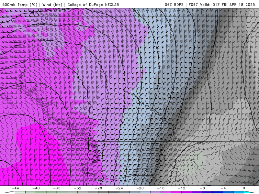The height and width of the screenshot is (194, 259).
Task: Click the 'F067' forecast hour text
Action: click(x=193, y=5)
